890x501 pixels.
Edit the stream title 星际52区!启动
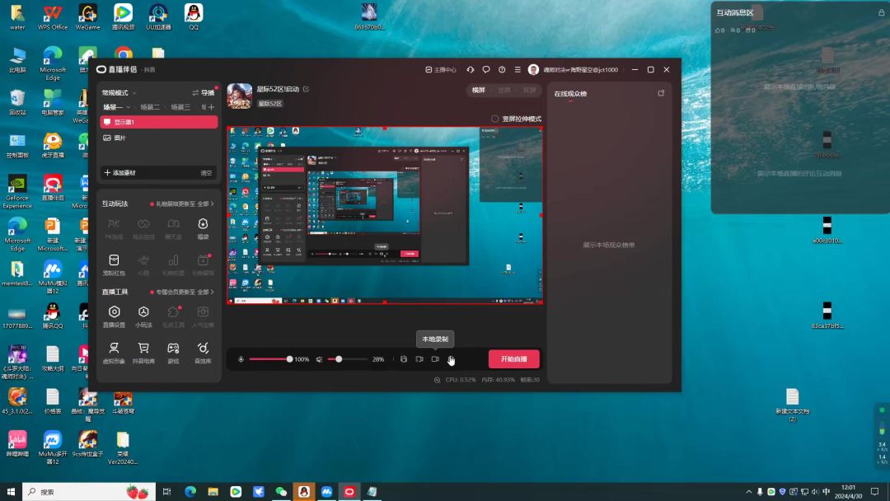tap(307, 89)
